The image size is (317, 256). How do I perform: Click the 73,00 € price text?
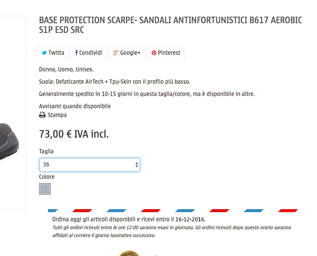click(74, 134)
